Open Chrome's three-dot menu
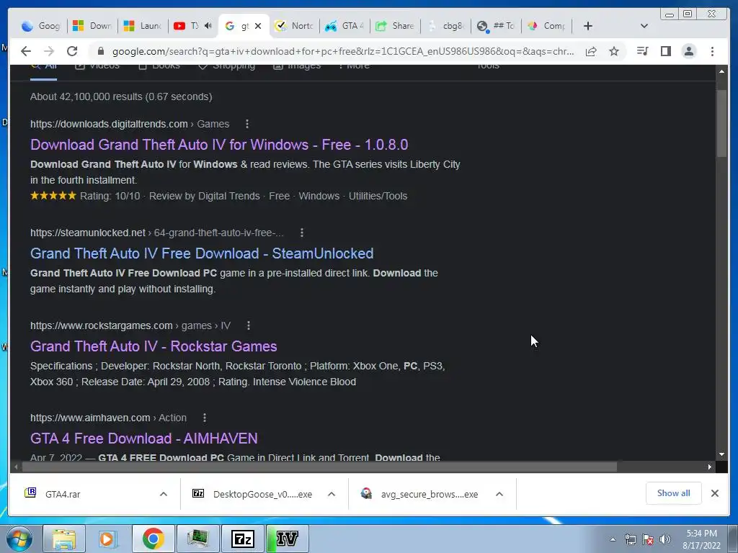738x553 pixels. [x=712, y=51]
